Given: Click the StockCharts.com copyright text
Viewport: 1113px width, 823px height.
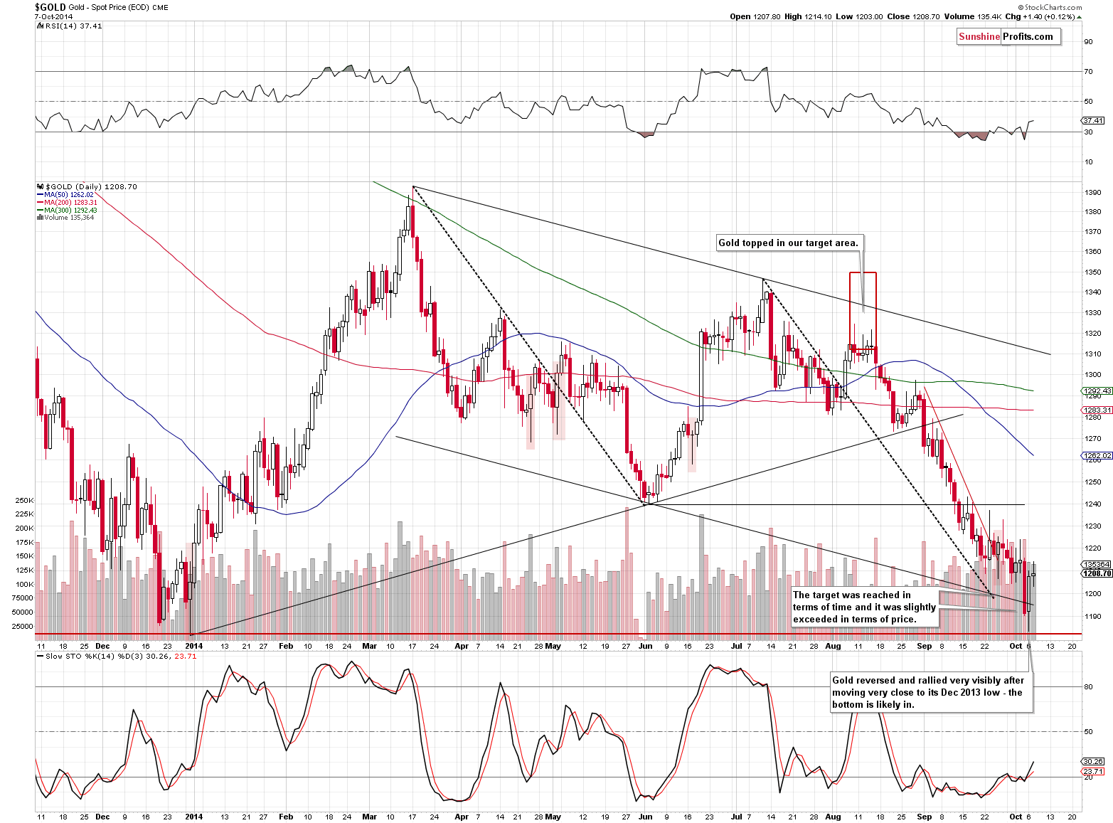Looking at the screenshot, I should (1048, 8).
